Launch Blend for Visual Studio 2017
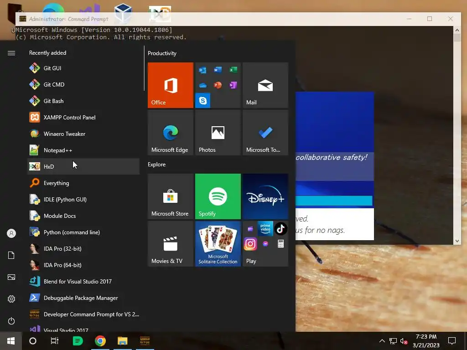This screenshot has width=467, height=350. point(83,281)
